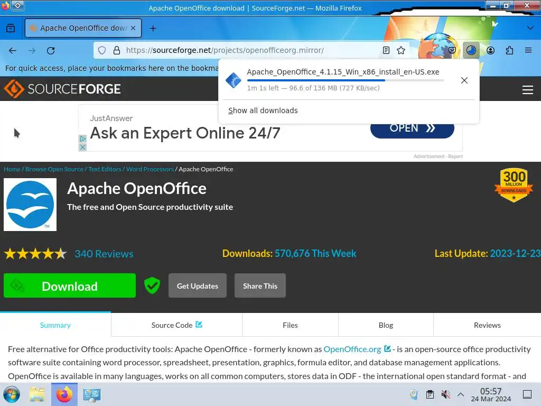Open the network computer taskbar icon
This screenshot has width=541, height=406.
click(92, 394)
